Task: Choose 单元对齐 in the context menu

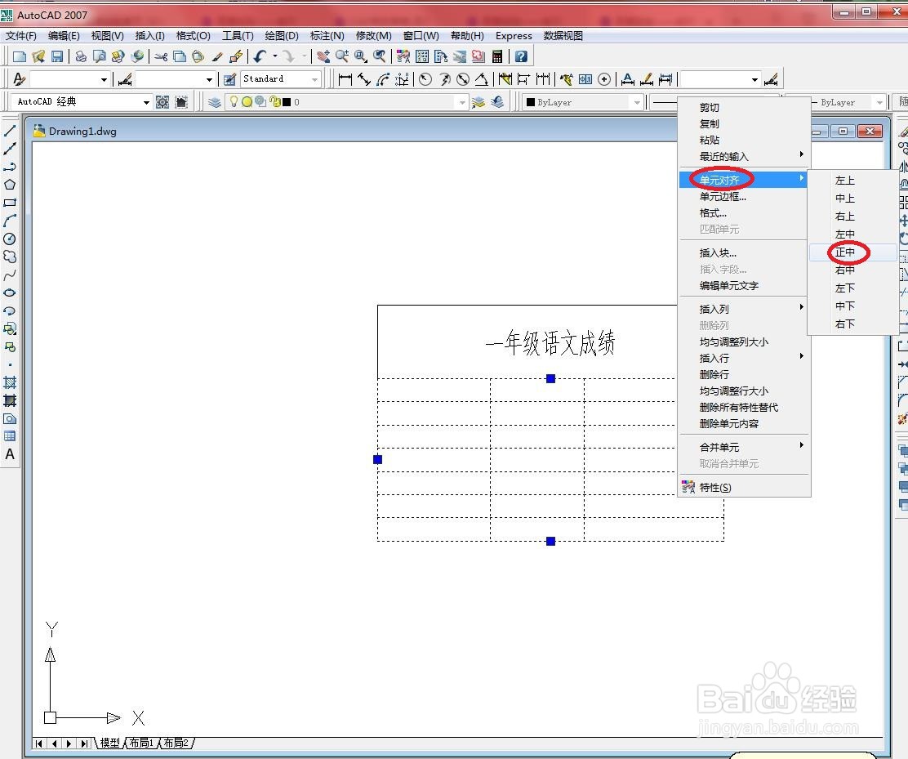Action: tap(743, 180)
